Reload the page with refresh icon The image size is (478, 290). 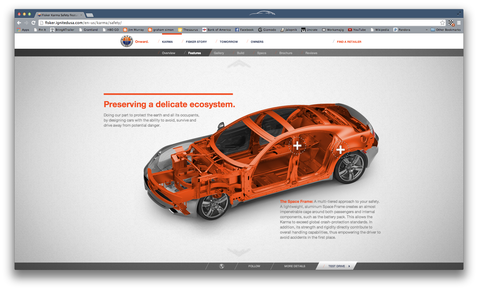tap(33, 23)
